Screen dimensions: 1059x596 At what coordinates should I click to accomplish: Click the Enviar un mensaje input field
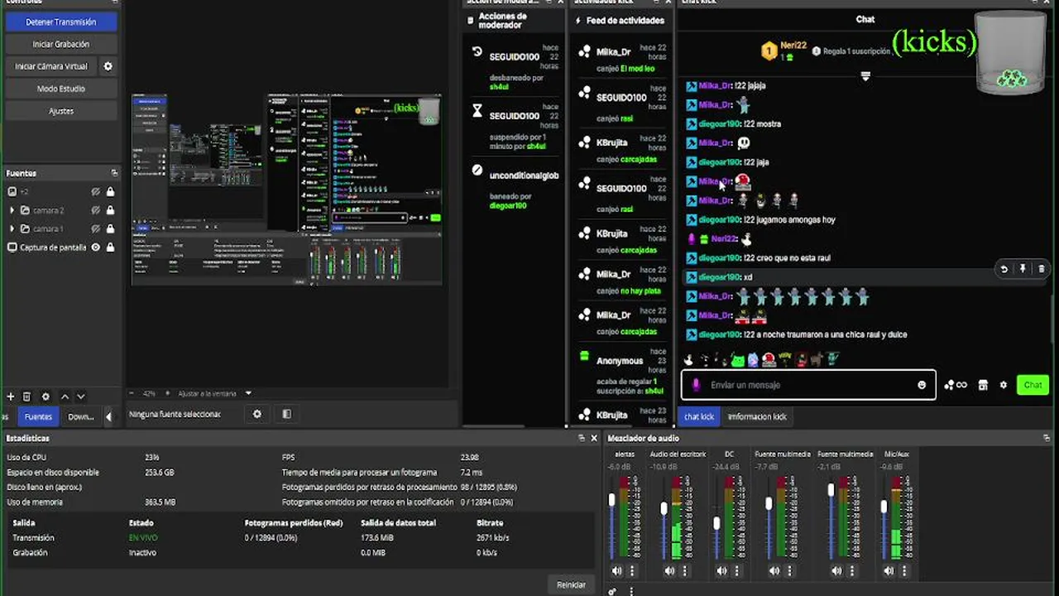(x=808, y=385)
